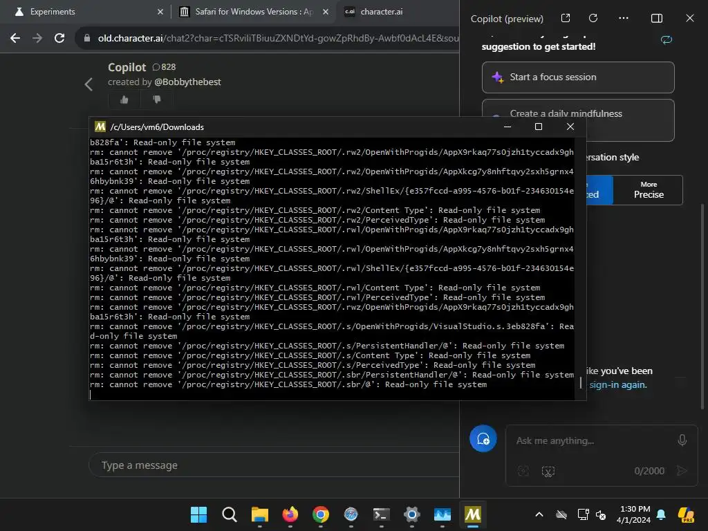
Task: Toggle the Copilot side-by-side pane layout icon
Action: [x=657, y=18]
